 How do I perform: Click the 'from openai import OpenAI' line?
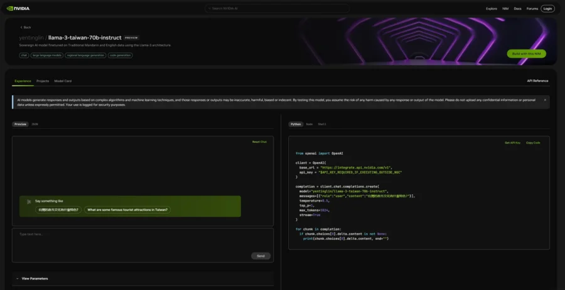pos(320,153)
